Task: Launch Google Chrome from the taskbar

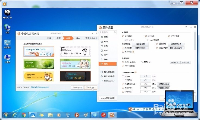Action: click(x=24, y=115)
